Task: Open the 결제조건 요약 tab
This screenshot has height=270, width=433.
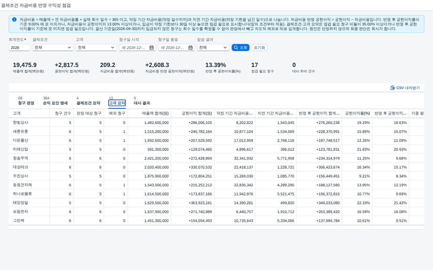Action: 88,103
